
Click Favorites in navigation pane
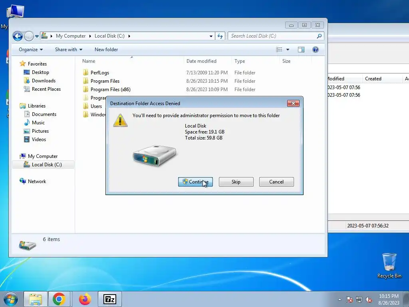[x=37, y=64]
